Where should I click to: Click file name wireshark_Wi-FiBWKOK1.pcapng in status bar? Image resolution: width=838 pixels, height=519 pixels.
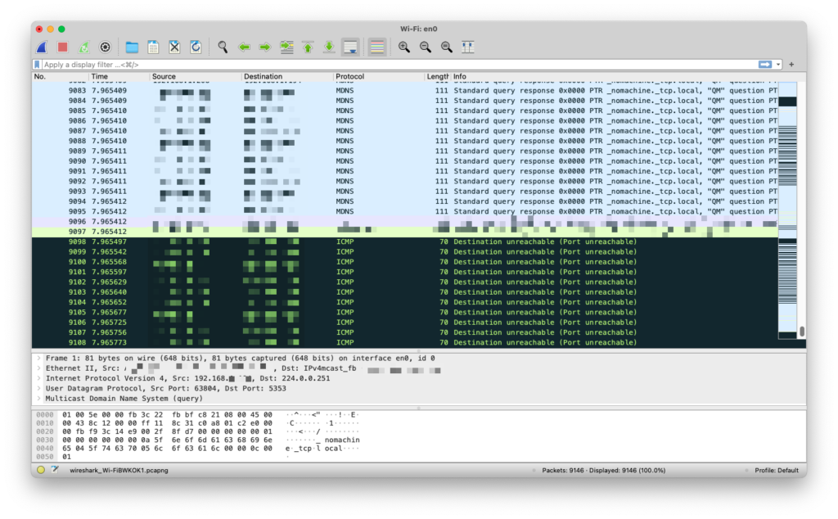(x=119, y=471)
